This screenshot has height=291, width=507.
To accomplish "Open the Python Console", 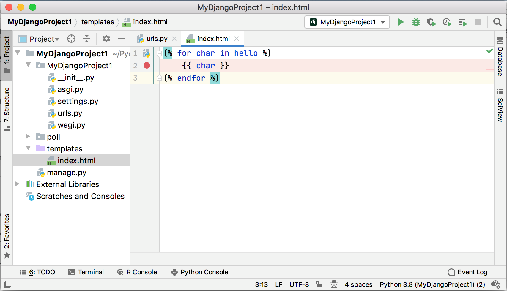I will pyautogui.click(x=199, y=272).
